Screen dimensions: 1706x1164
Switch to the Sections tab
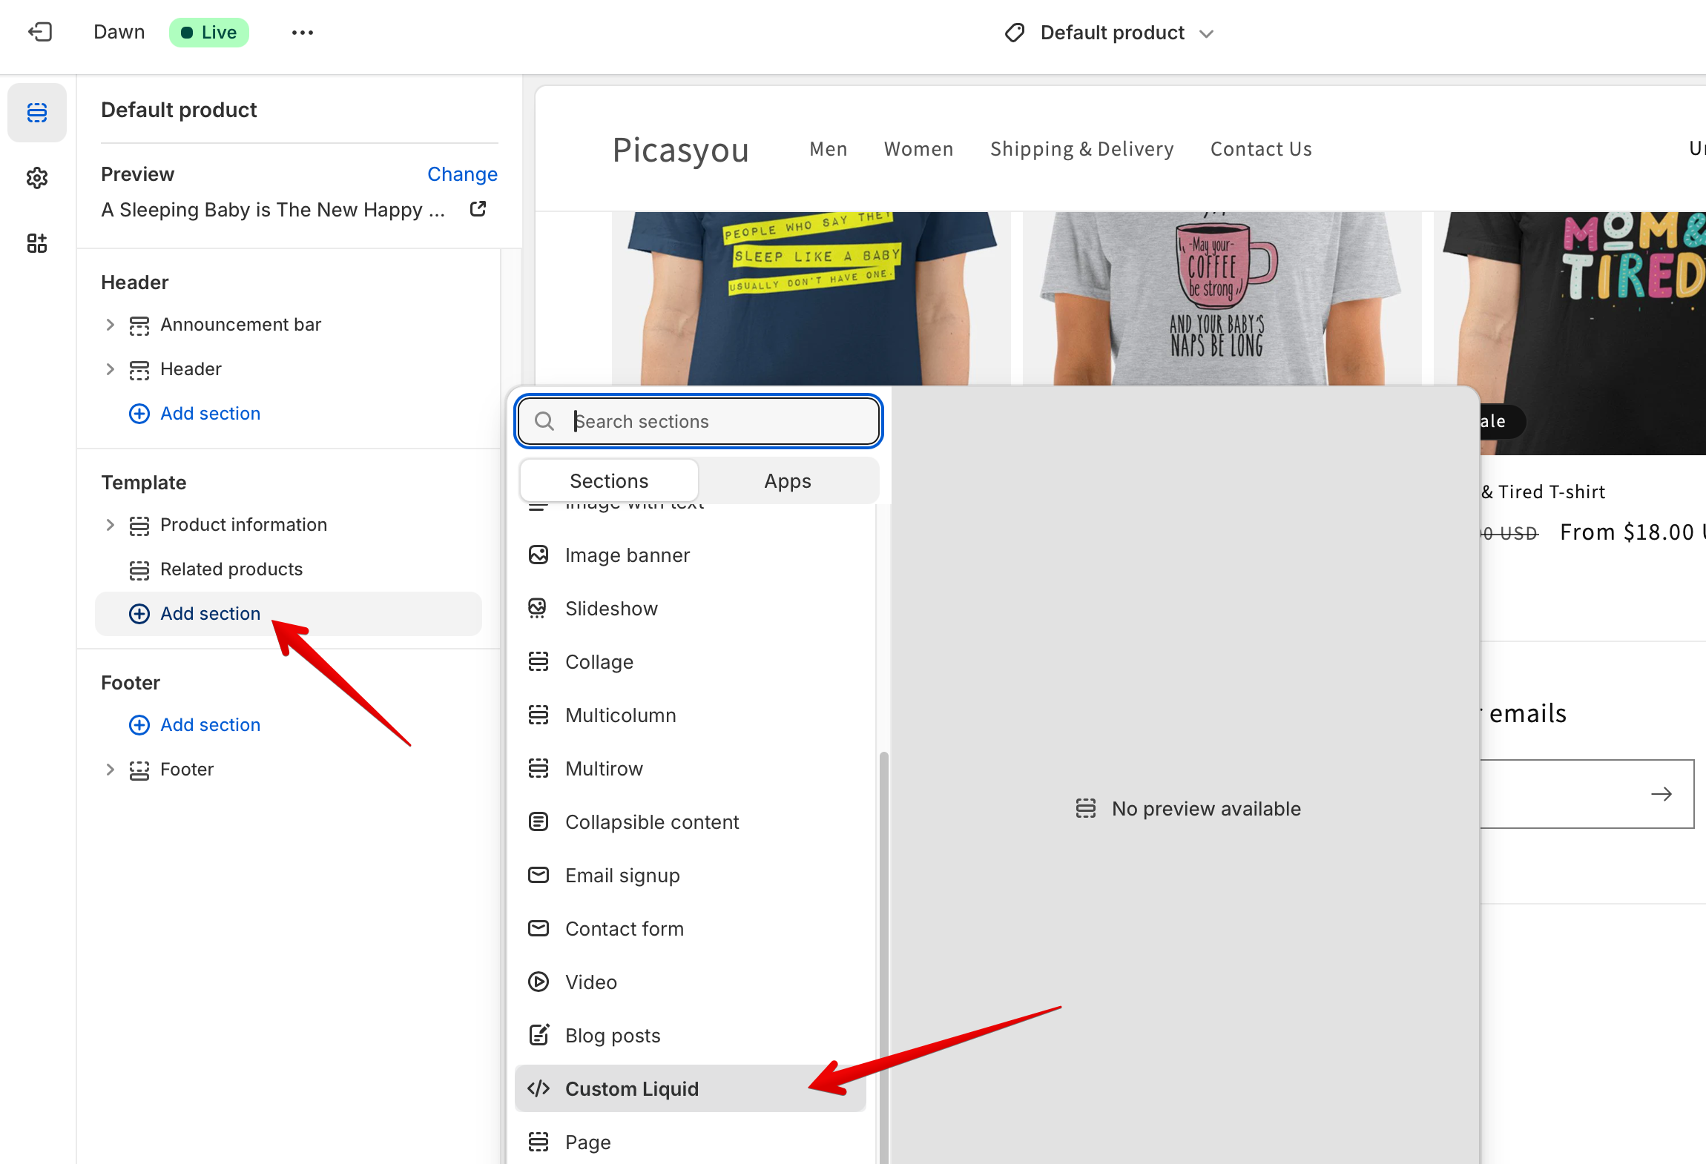[x=608, y=481]
